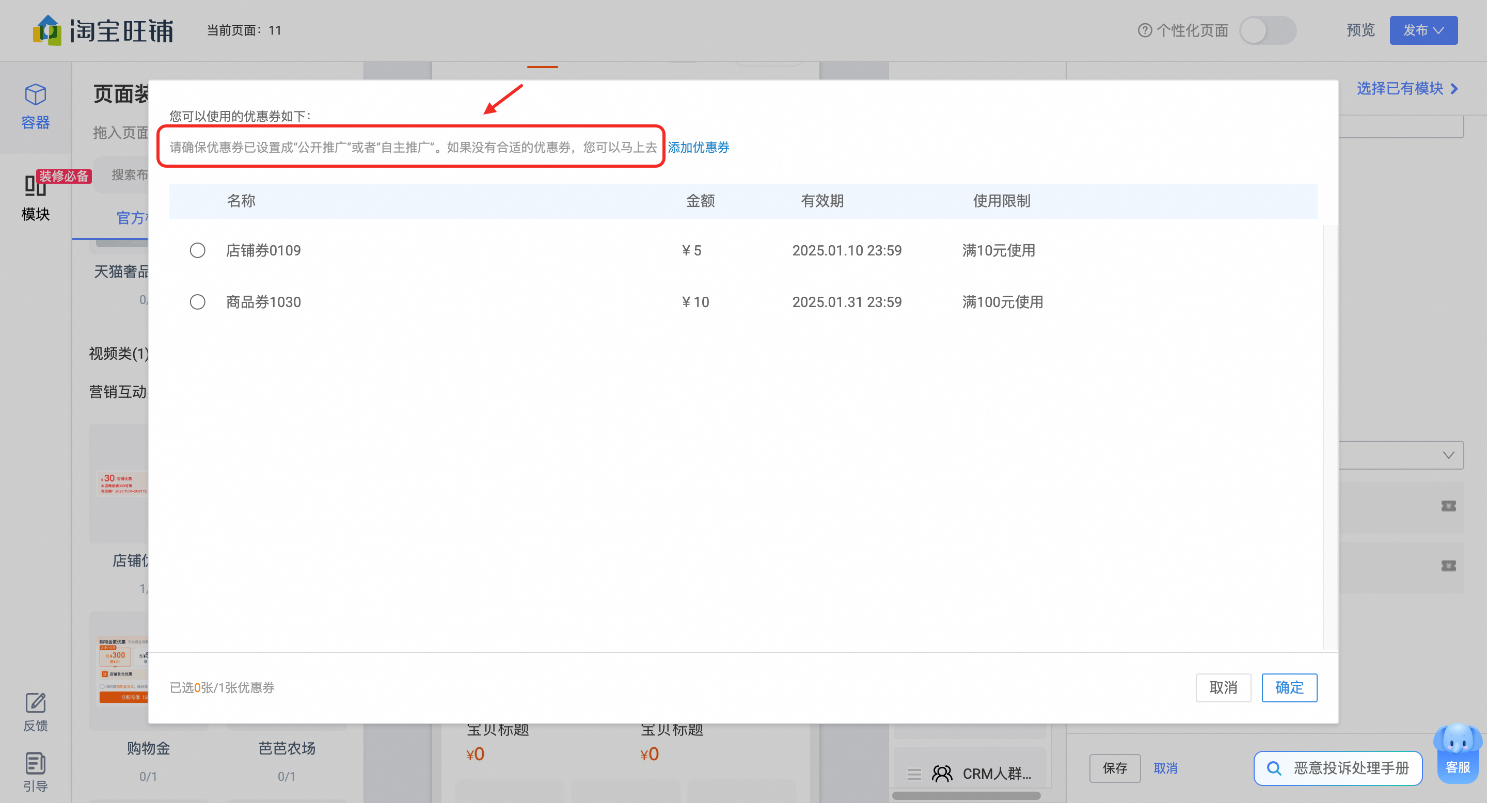Click the 选择已有模块 link text
The image size is (1487, 803).
tap(1399, 88)
